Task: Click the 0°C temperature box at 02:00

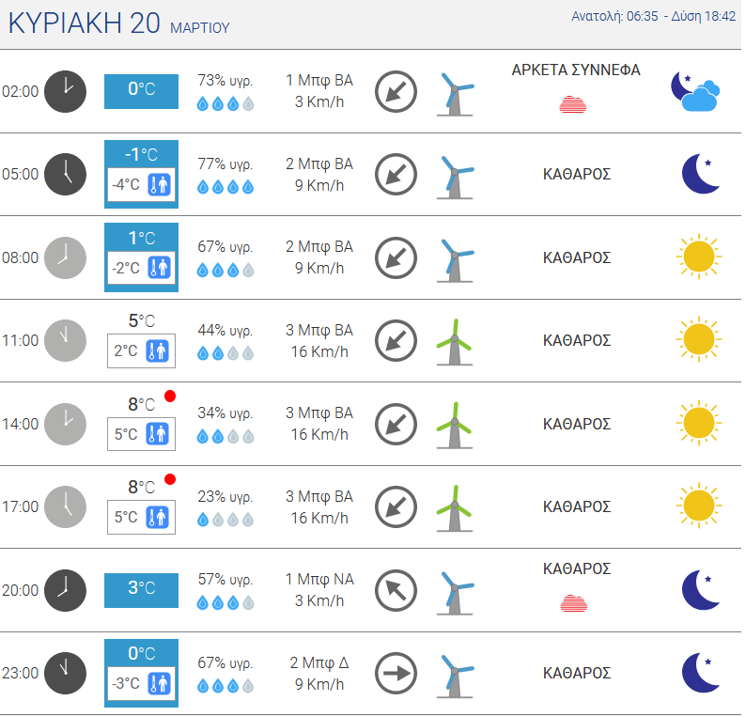Action: (x=141, y=91)
